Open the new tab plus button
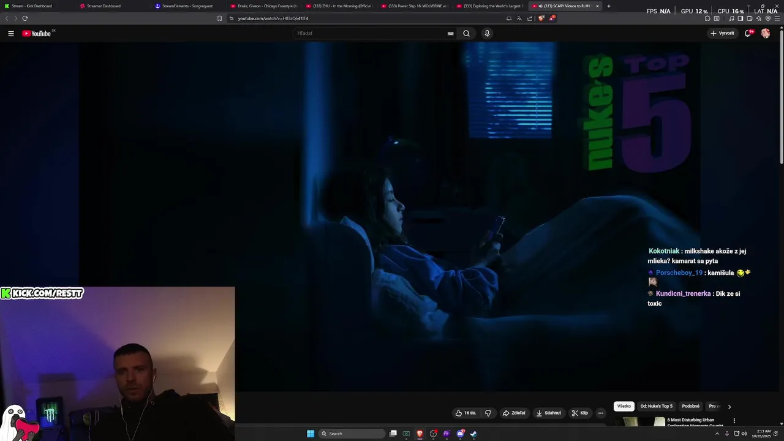This screenshot has width=784, height=441. [609, 6]
